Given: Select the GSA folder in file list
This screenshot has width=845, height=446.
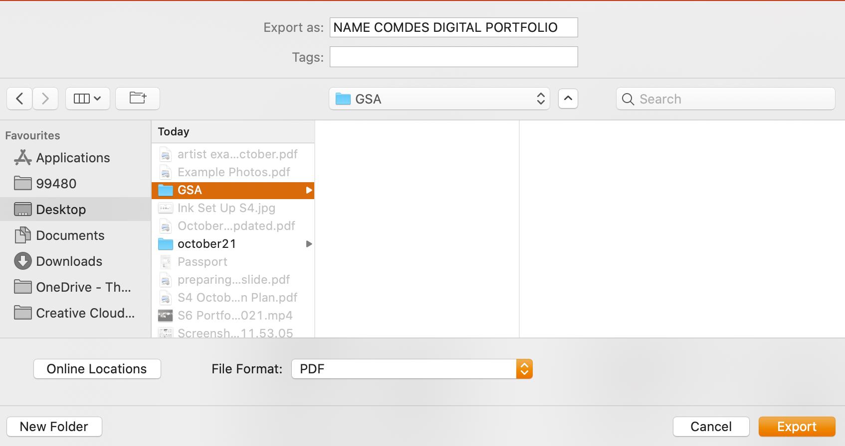Looking at the screenshot, I should pos(190,190).
